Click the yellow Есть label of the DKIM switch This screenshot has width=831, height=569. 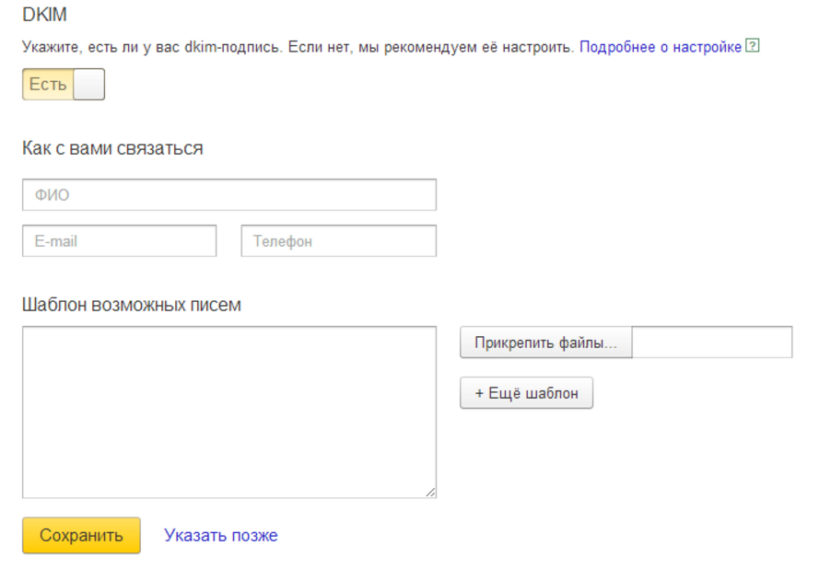click(48, 85)
